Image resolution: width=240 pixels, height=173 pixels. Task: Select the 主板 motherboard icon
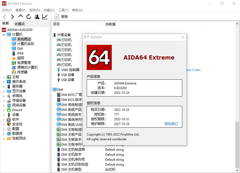[x=9, y=77]
